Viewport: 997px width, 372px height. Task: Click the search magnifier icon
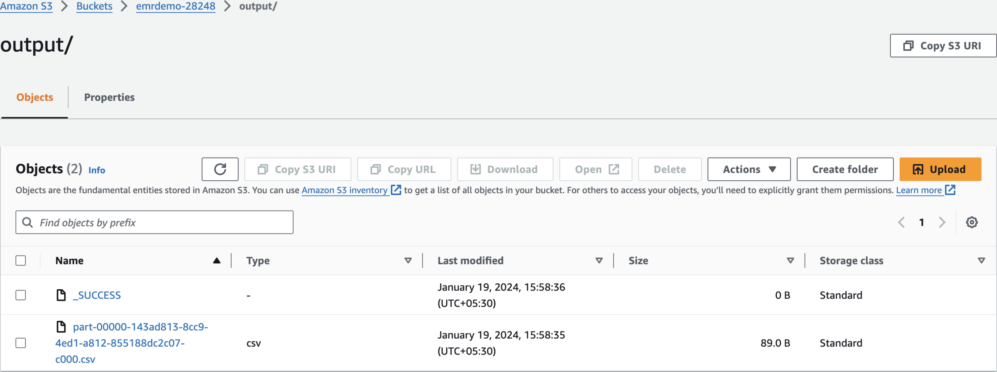27,222
